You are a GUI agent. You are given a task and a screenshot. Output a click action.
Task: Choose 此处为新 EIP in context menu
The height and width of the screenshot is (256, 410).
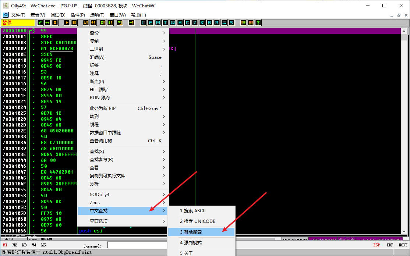[123, 109]
